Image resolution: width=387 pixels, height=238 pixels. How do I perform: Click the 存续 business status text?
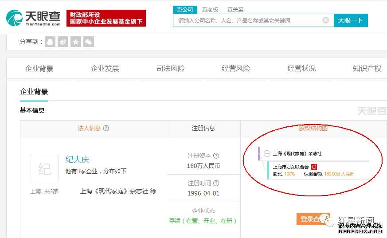[x=203, y=221]
